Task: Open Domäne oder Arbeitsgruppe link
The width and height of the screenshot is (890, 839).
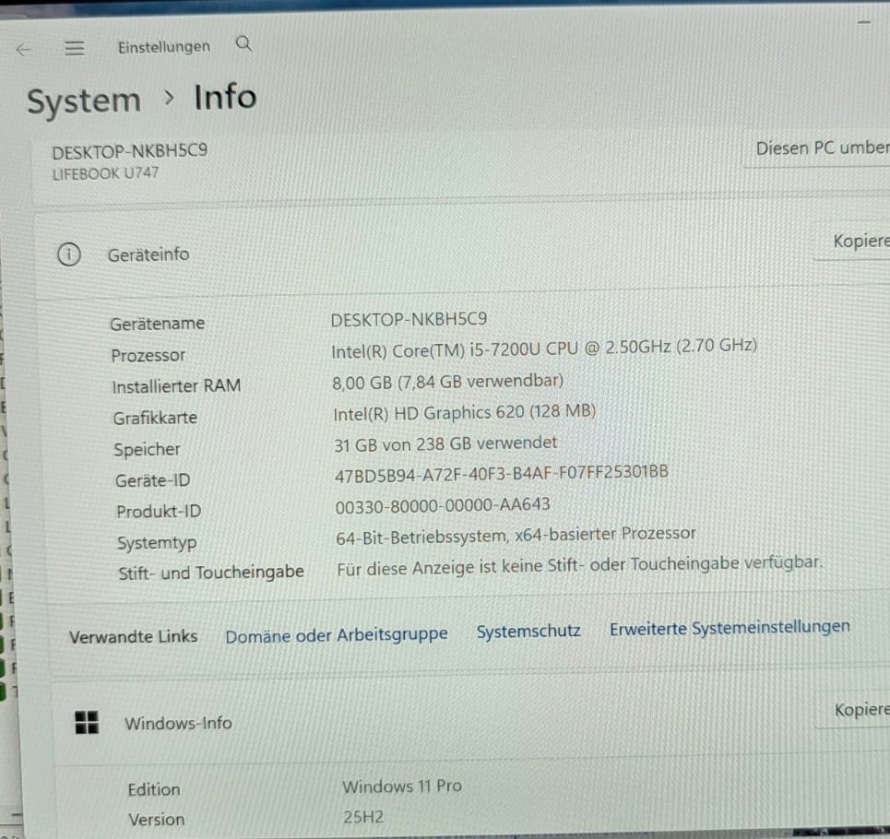Action: click(x=337, y=634)
